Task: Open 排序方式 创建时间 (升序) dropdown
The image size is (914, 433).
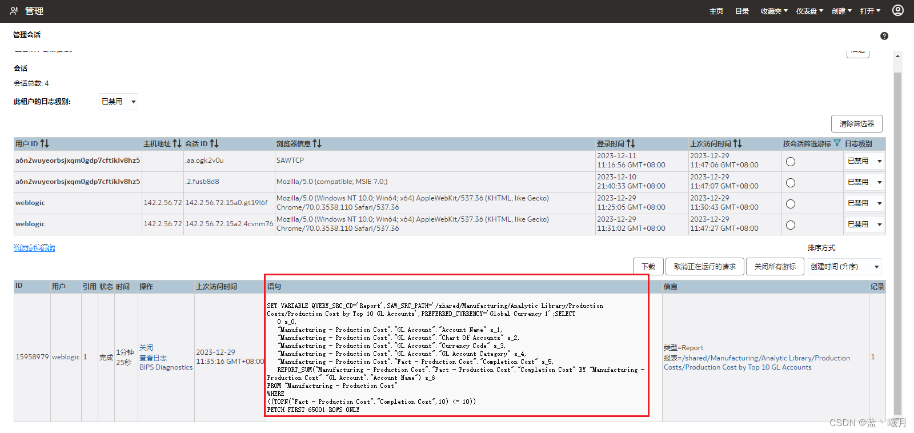Action: pos(844,267)
